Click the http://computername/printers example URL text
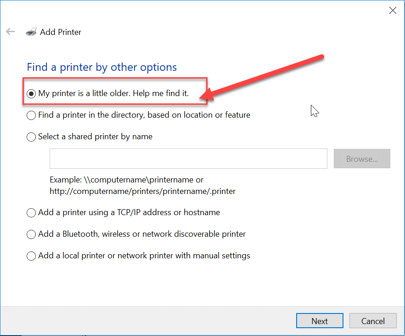The height and width of the screenshot is (336, 405). 142,191
